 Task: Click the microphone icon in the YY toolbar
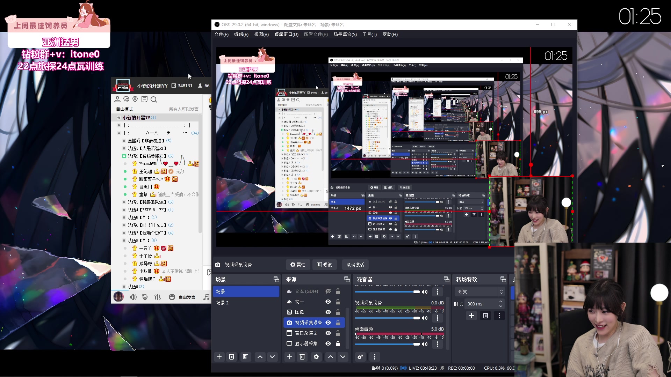point(145,297)
